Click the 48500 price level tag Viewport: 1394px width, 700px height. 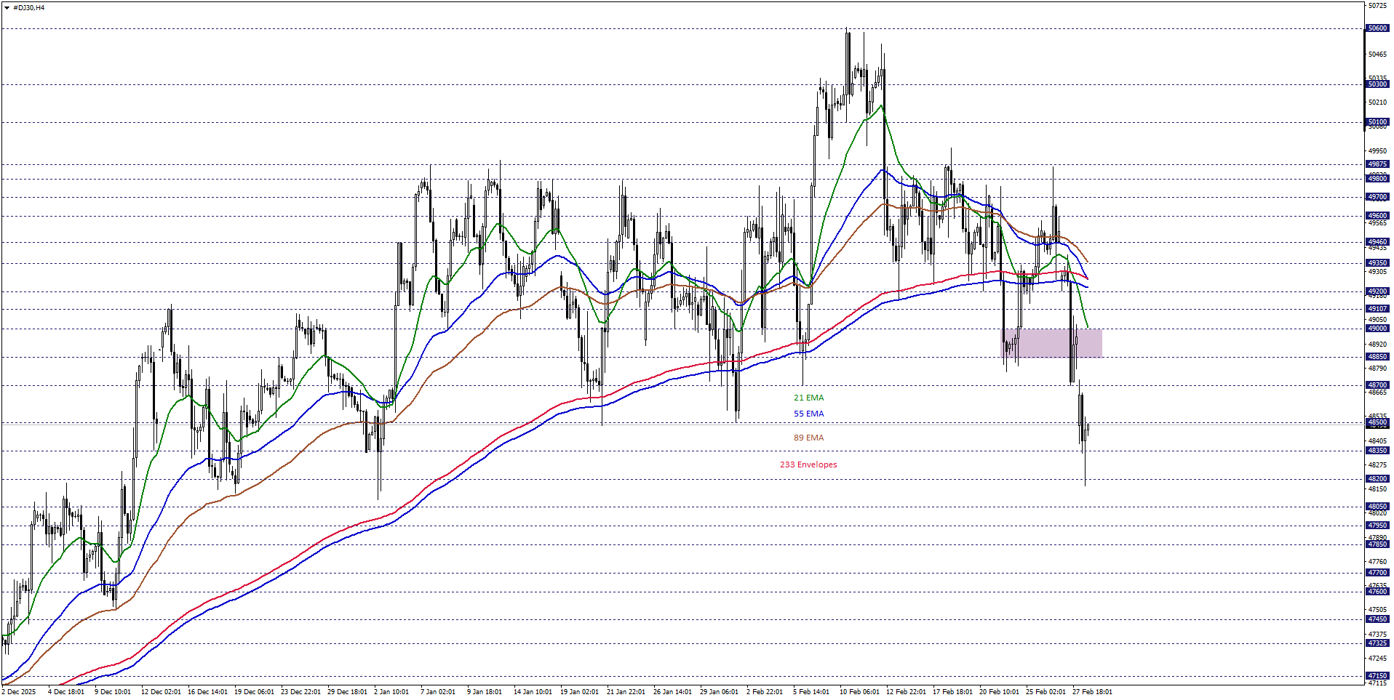(1377, 422)
